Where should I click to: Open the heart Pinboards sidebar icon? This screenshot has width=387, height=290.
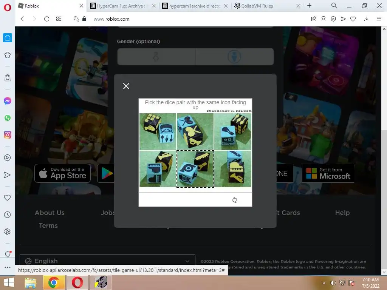8,197
